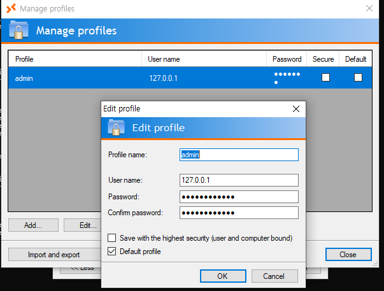
Task: Click the Close button in Manage profiles
Action: (348, 255)
